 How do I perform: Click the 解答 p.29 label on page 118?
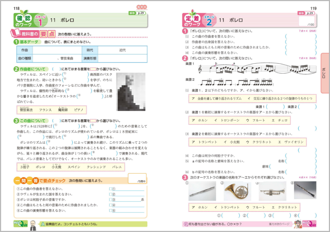click(137, 13)
